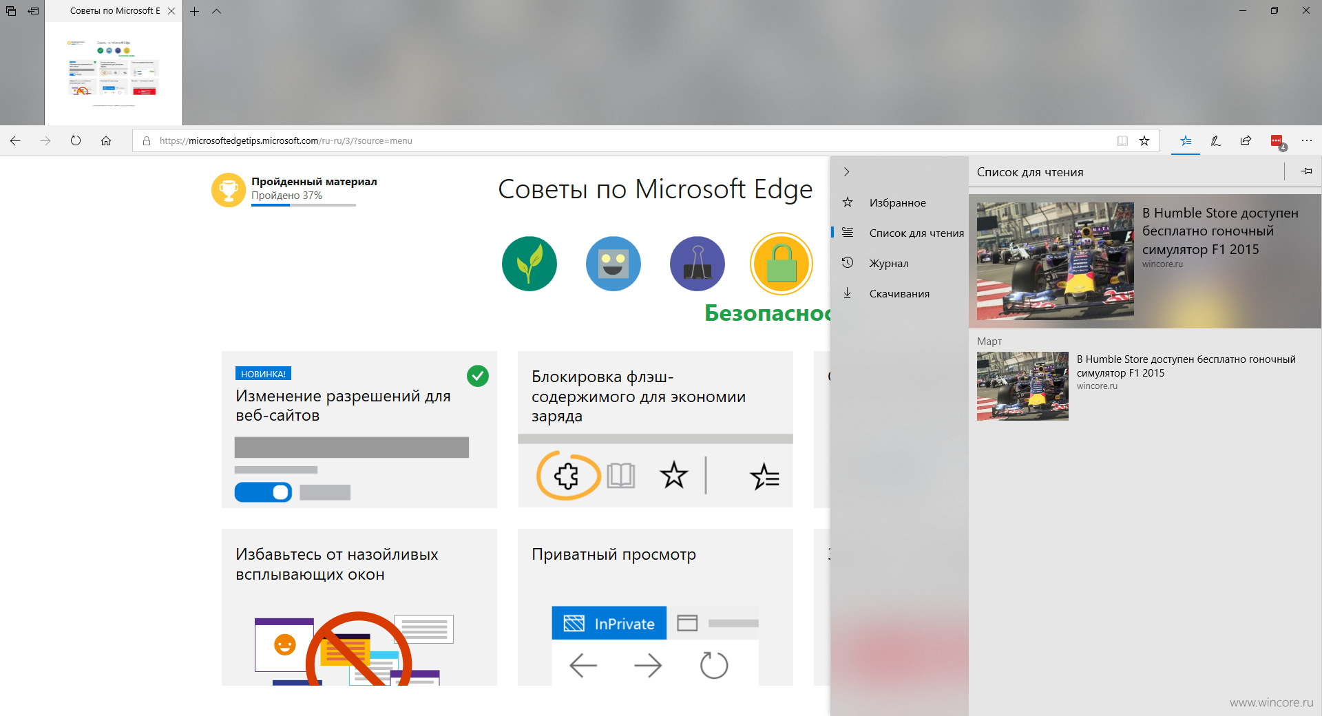
Task: Click small F1 car thumbnail under Март
Action: point(1022,386)
